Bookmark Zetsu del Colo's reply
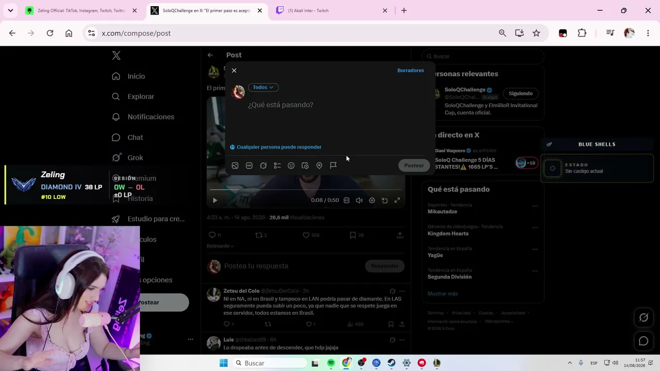The width and height of the screenshot is (660, 371). [391, 324]
